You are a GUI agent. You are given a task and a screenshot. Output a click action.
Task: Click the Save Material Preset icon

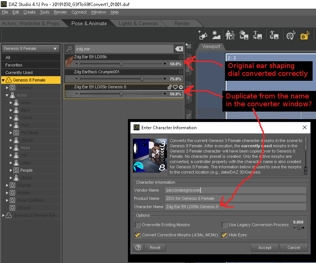click(x=244, y=35)
